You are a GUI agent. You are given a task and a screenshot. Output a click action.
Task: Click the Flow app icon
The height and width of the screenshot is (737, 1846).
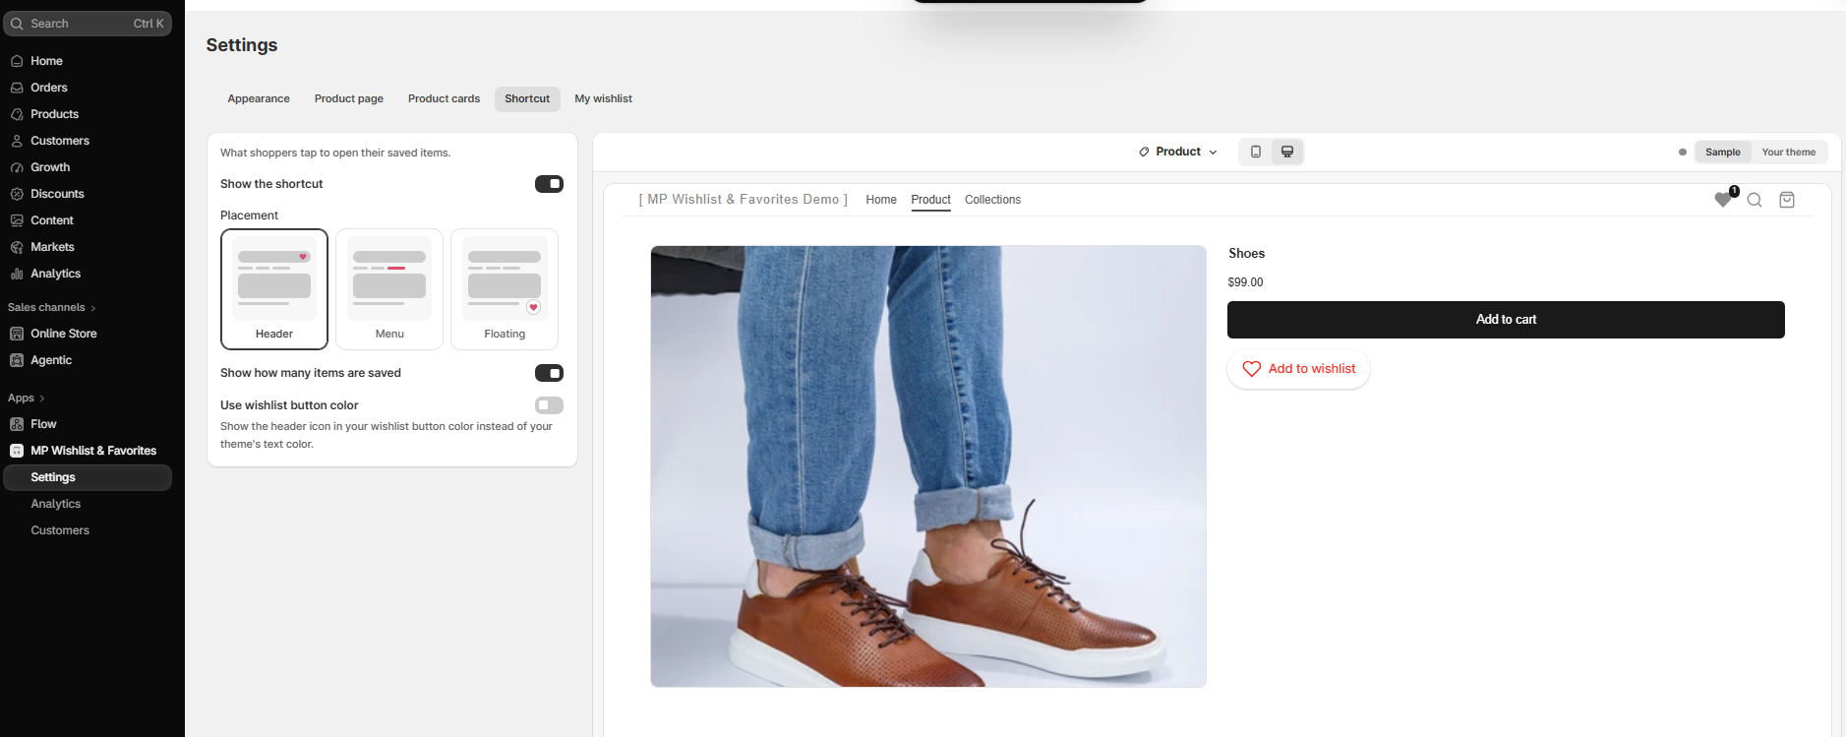pos(17,424)
